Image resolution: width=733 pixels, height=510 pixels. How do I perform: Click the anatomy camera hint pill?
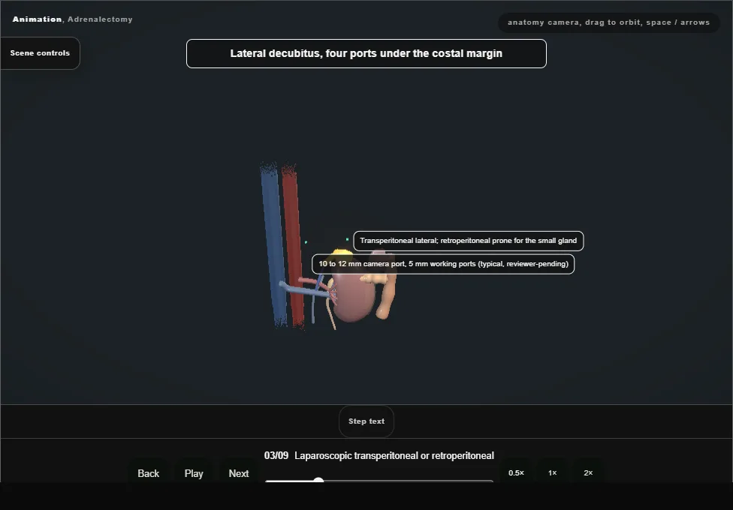(608, 22)
